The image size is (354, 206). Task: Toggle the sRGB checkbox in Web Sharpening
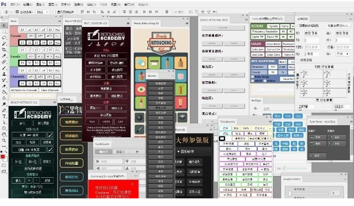click(x=253, y=80)
